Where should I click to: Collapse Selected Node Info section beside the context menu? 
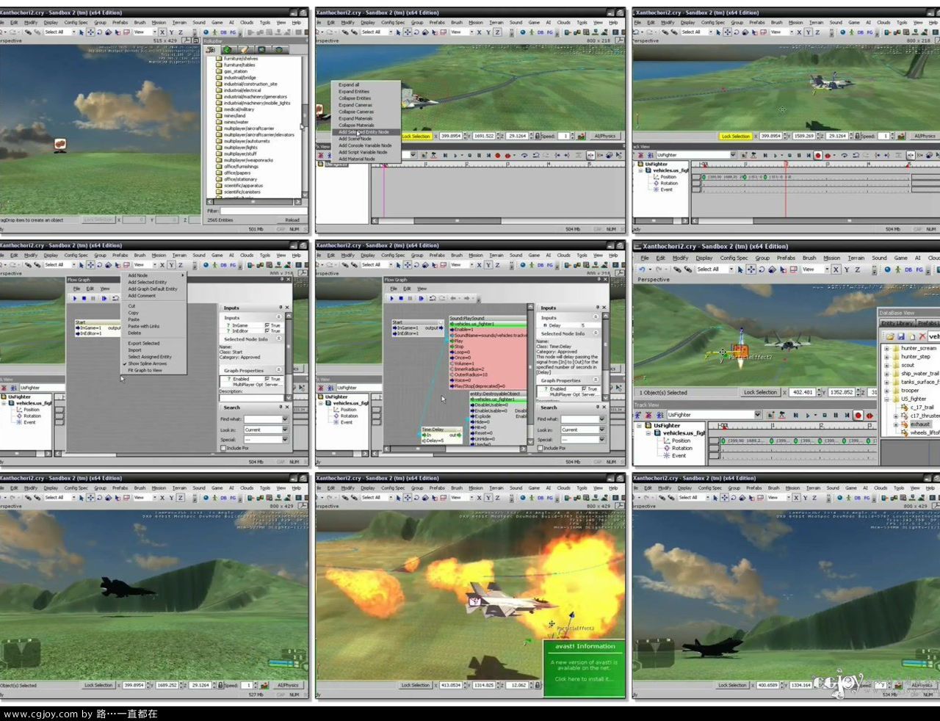pos(278,339)
